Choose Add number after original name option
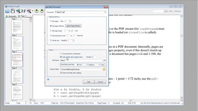 (61, 57)
